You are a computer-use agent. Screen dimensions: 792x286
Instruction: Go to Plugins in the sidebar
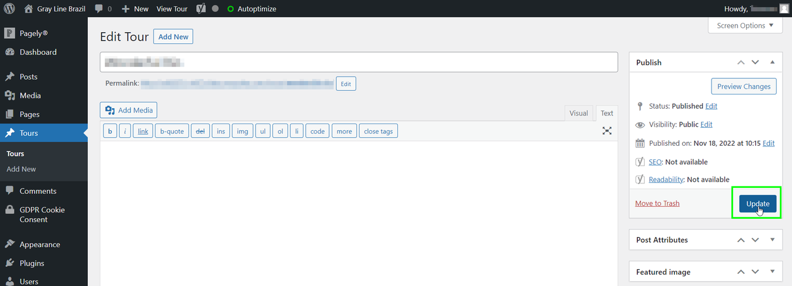[32, 263]
